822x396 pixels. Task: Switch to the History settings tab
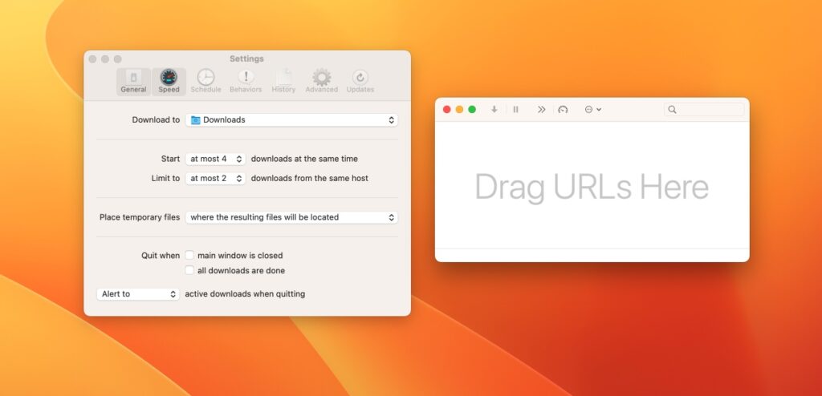click(x=283, y=82)
